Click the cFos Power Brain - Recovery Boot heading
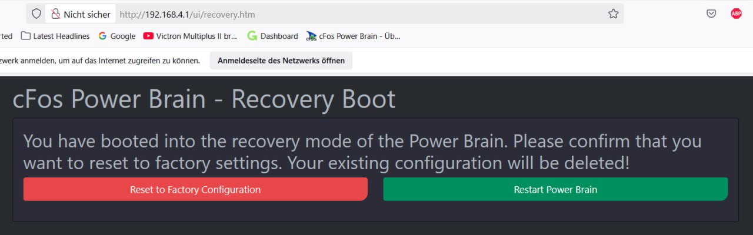 (204, 100)
